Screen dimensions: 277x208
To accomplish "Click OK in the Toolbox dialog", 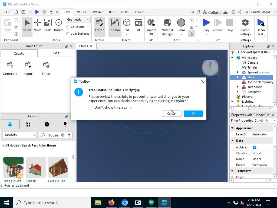I will pos(193,113).
